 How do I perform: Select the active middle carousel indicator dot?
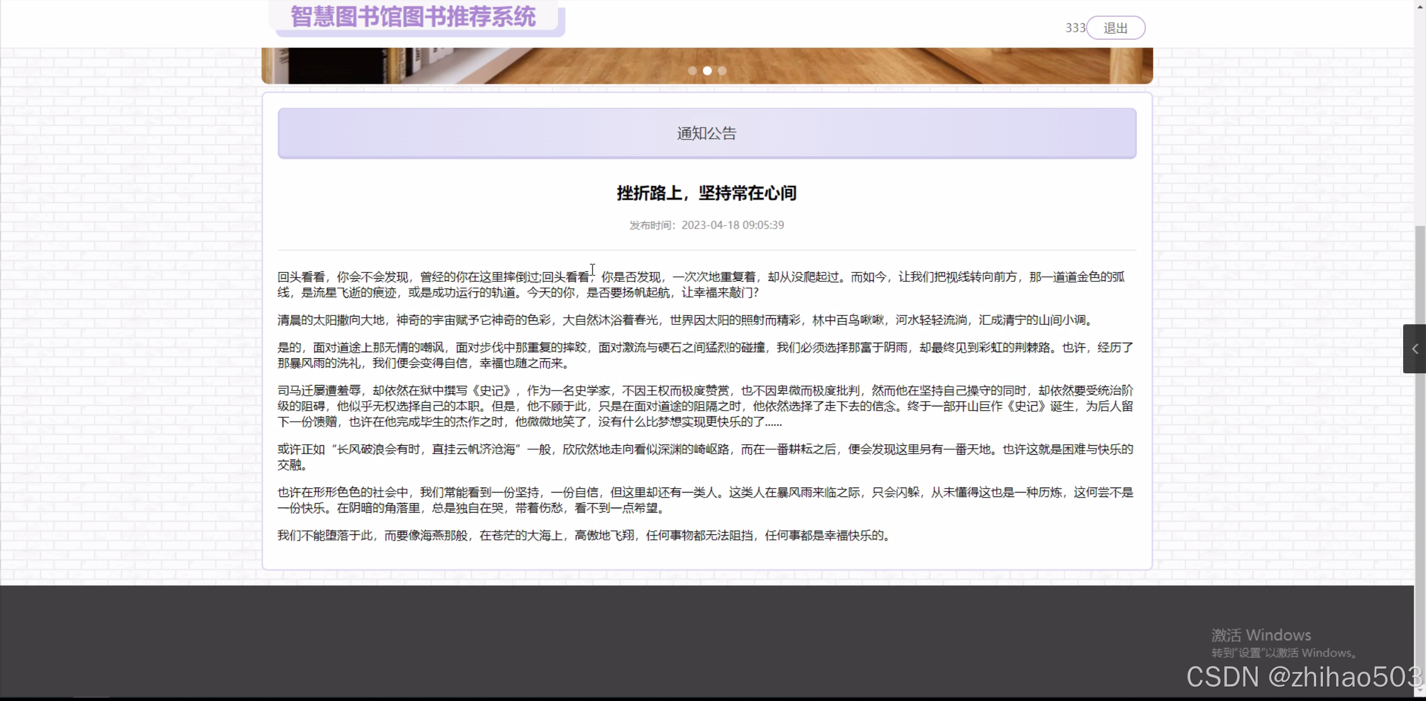pos(707,71)
